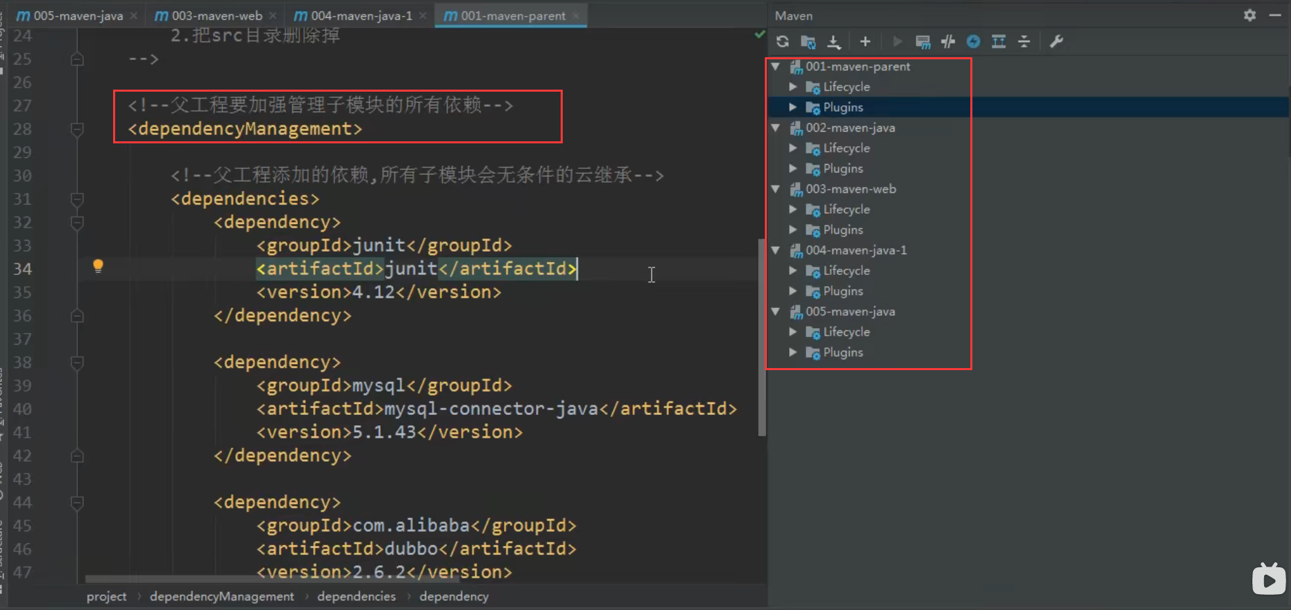Click editor vertical scrollbar thumb
Viewport: 1291px width, 610px height.
(761, 337)
